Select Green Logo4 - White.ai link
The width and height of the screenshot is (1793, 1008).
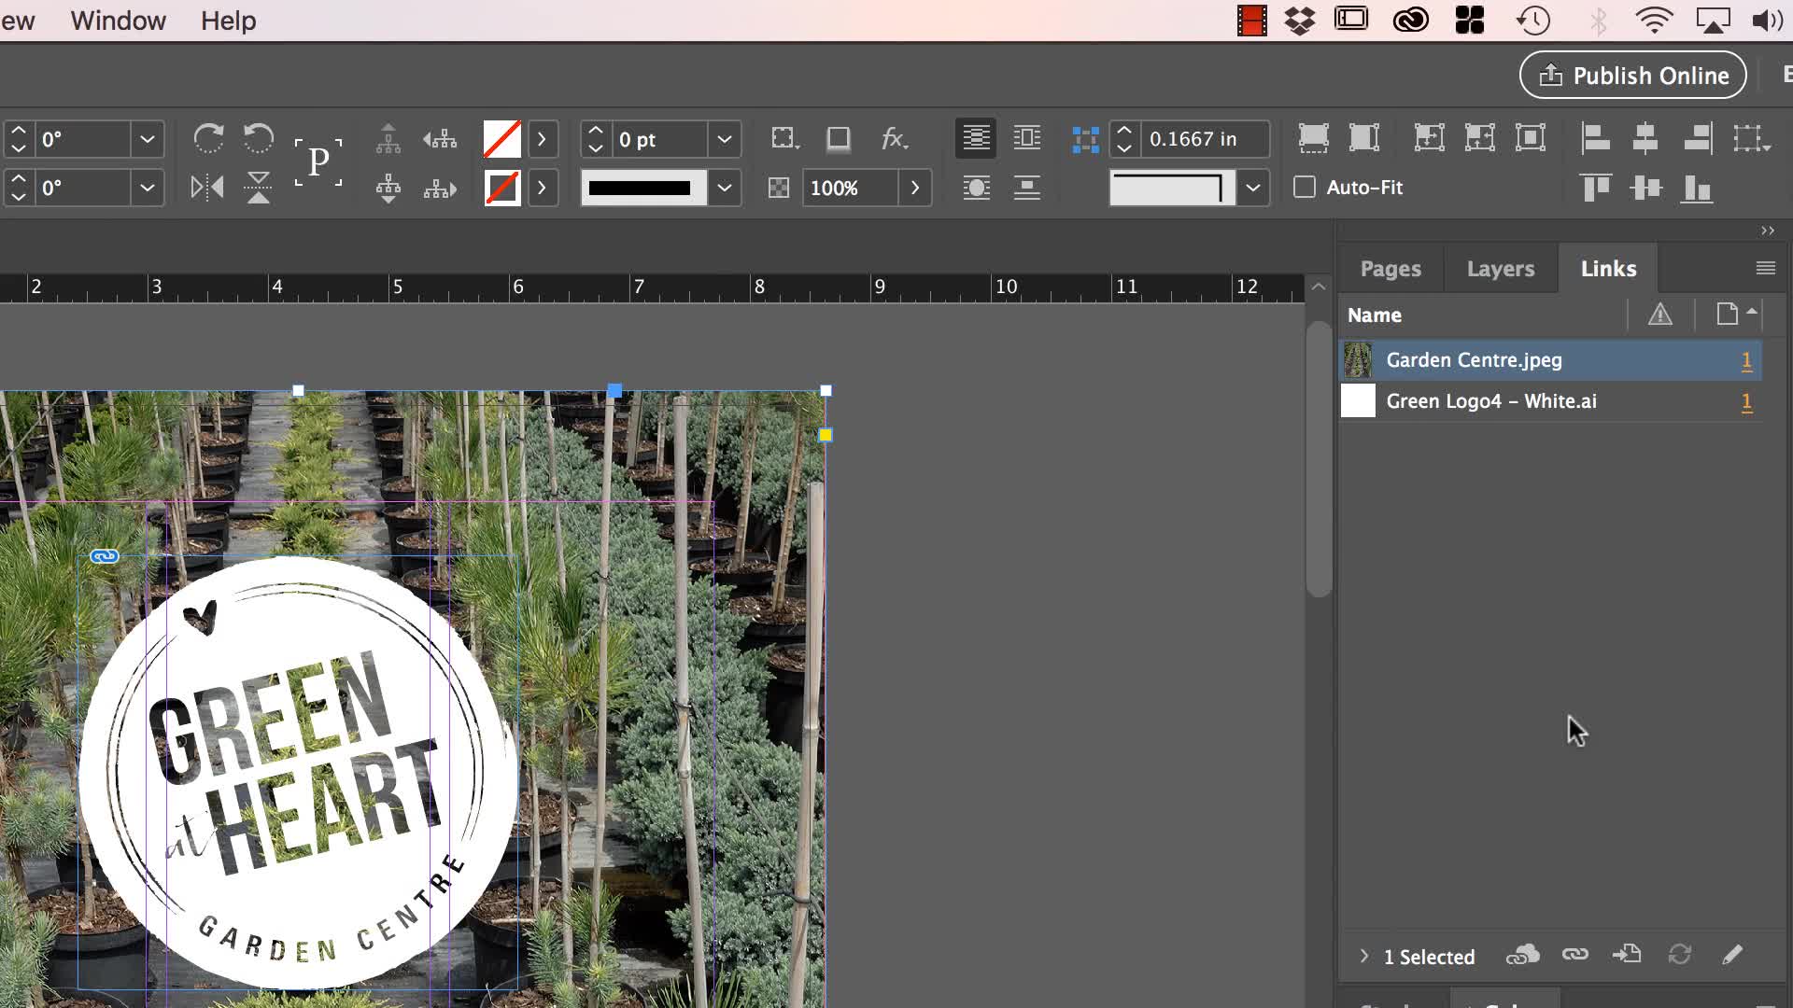(x=1550, y=401)
